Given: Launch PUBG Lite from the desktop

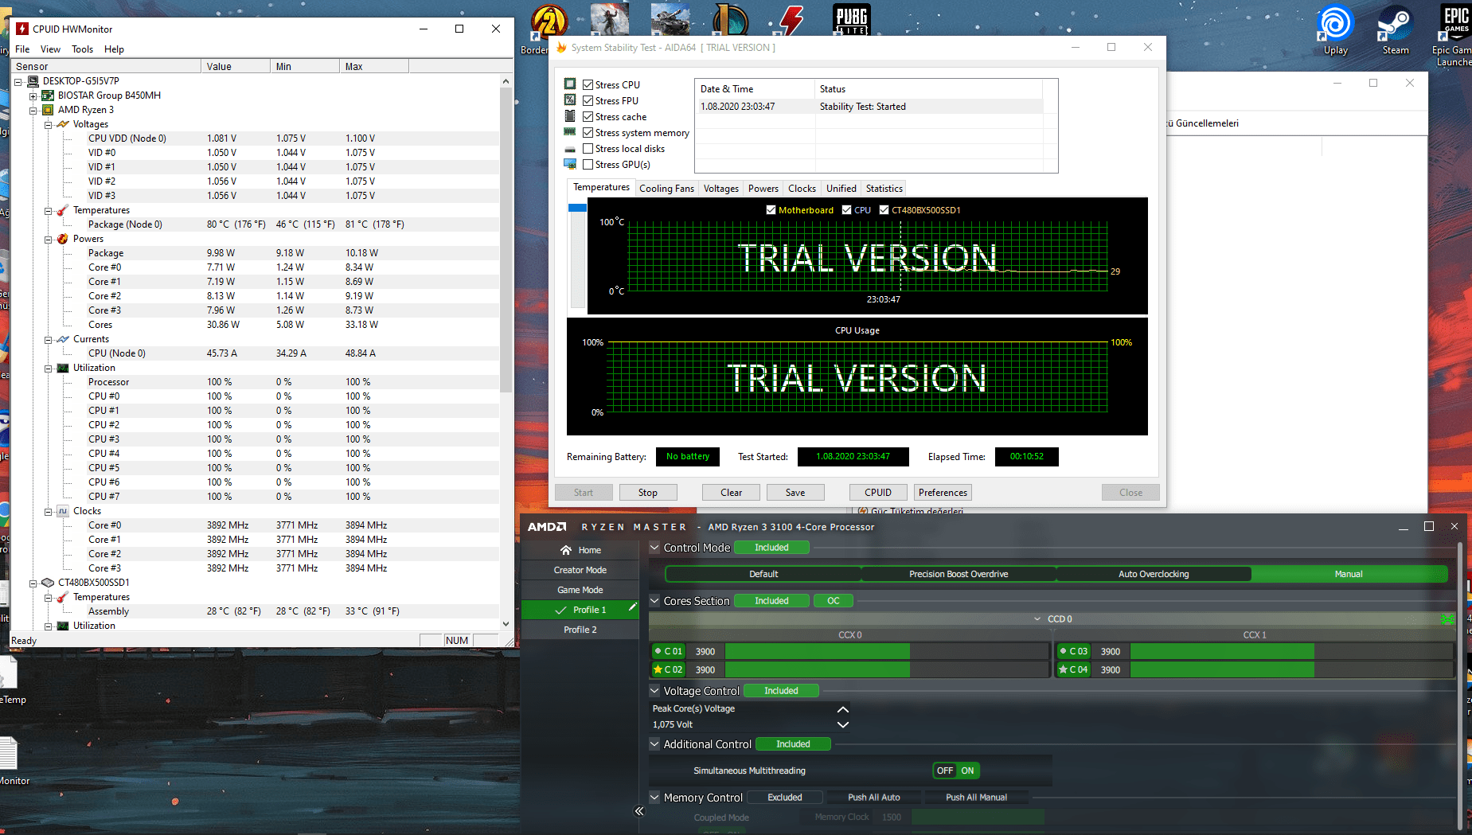Looking at the screenshot, I should [x=851, y=19].
